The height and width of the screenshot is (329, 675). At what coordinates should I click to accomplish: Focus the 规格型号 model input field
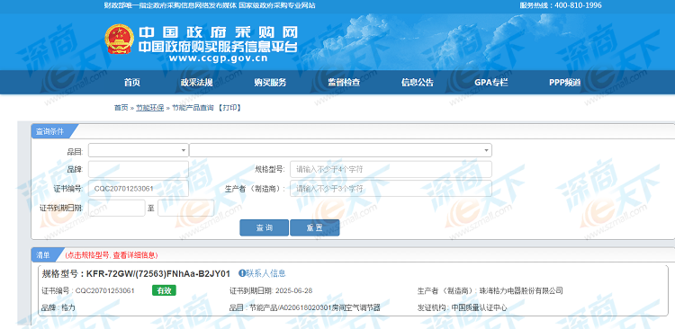(391, 169)
